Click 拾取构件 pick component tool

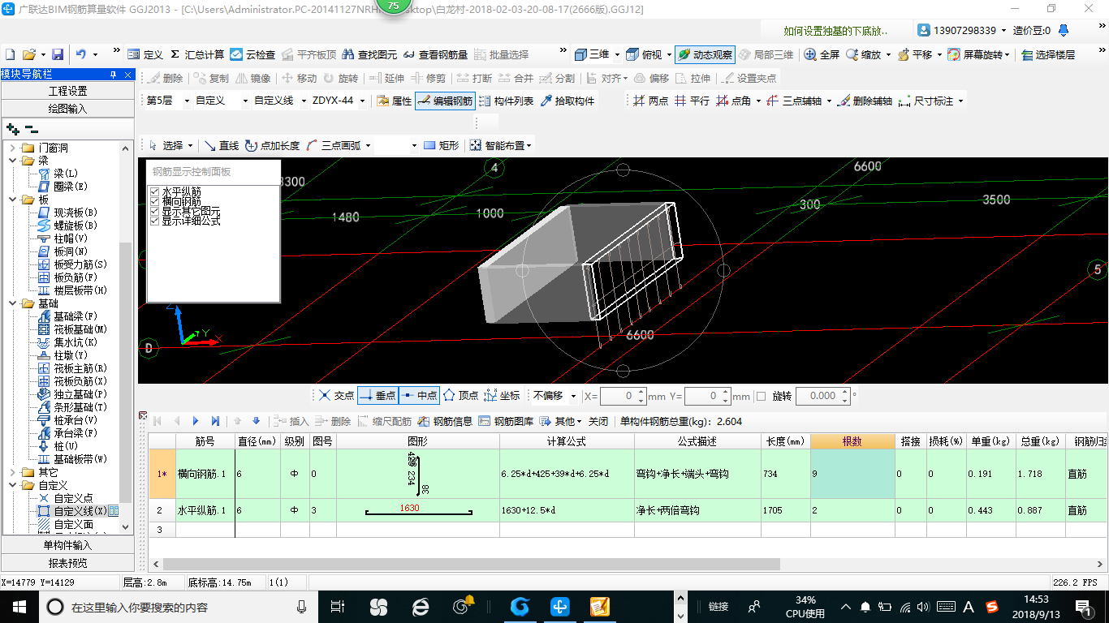[567, 101]
